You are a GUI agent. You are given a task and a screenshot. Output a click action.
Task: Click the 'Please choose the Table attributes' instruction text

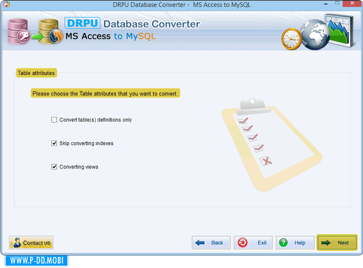(105, 94)
